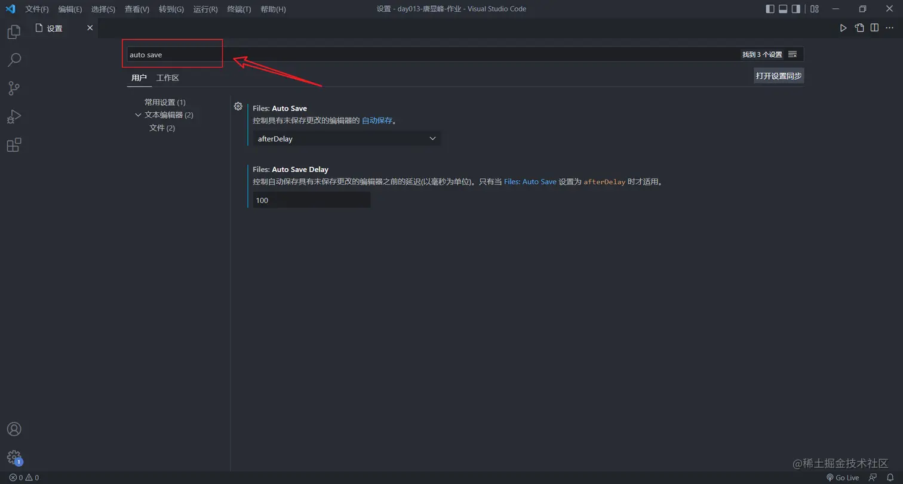Open the 运行(R) menu
The width and height of the screenshot is (903, 484).
pyautogui.click(x=205, y=9)
